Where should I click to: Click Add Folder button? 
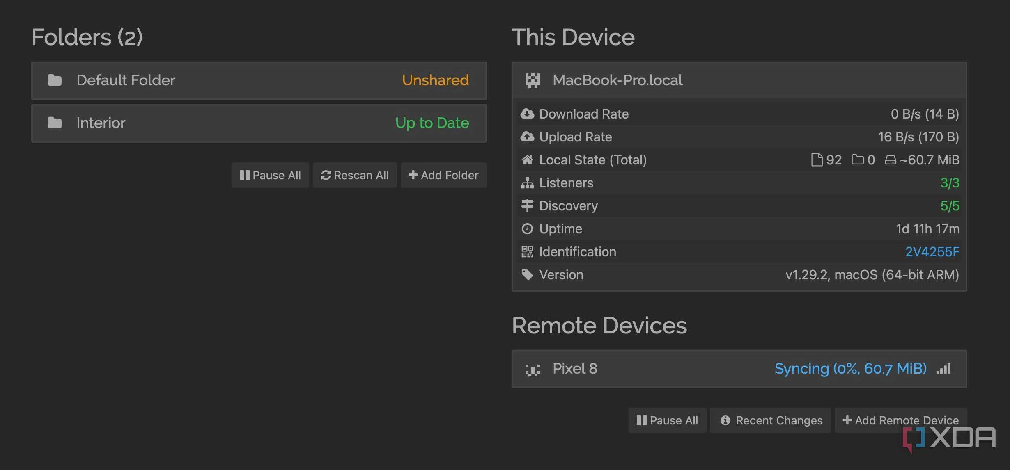(443, 175)
